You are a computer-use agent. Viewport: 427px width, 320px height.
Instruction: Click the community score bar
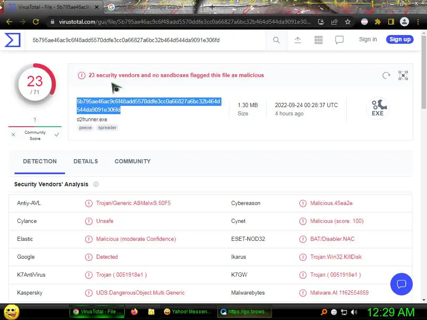pos(35,127)
